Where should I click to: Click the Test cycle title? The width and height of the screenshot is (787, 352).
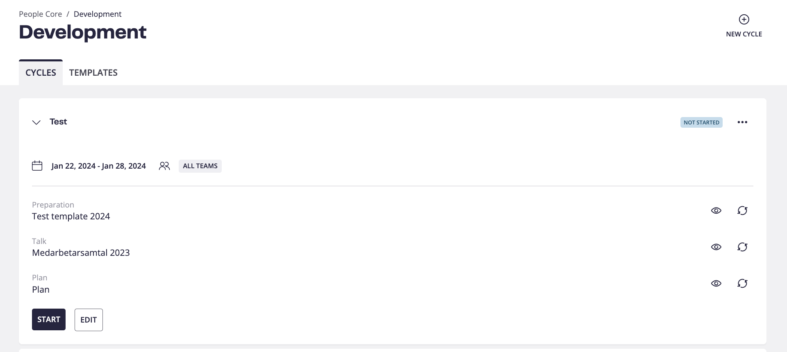coord(58,122)
